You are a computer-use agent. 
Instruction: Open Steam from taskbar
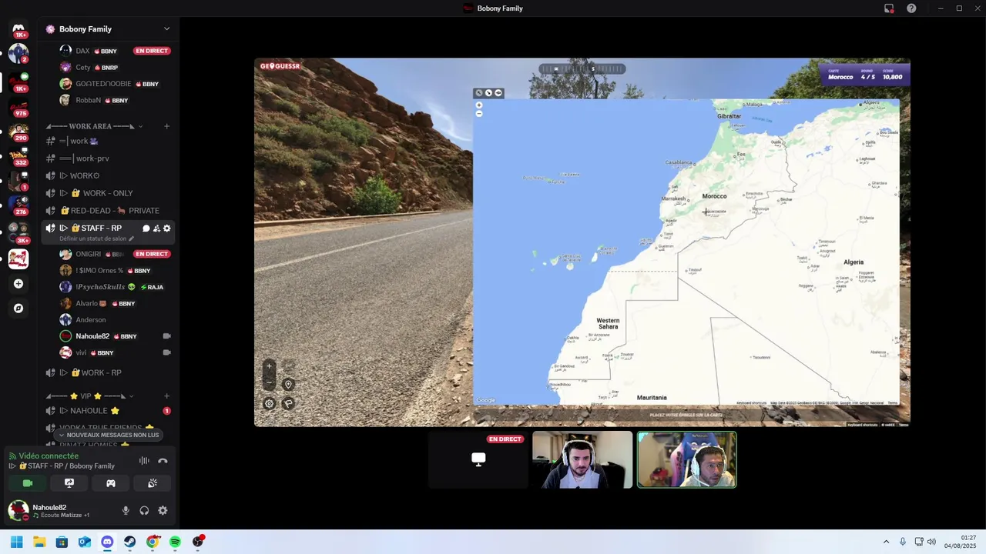[x=130, y=542]
